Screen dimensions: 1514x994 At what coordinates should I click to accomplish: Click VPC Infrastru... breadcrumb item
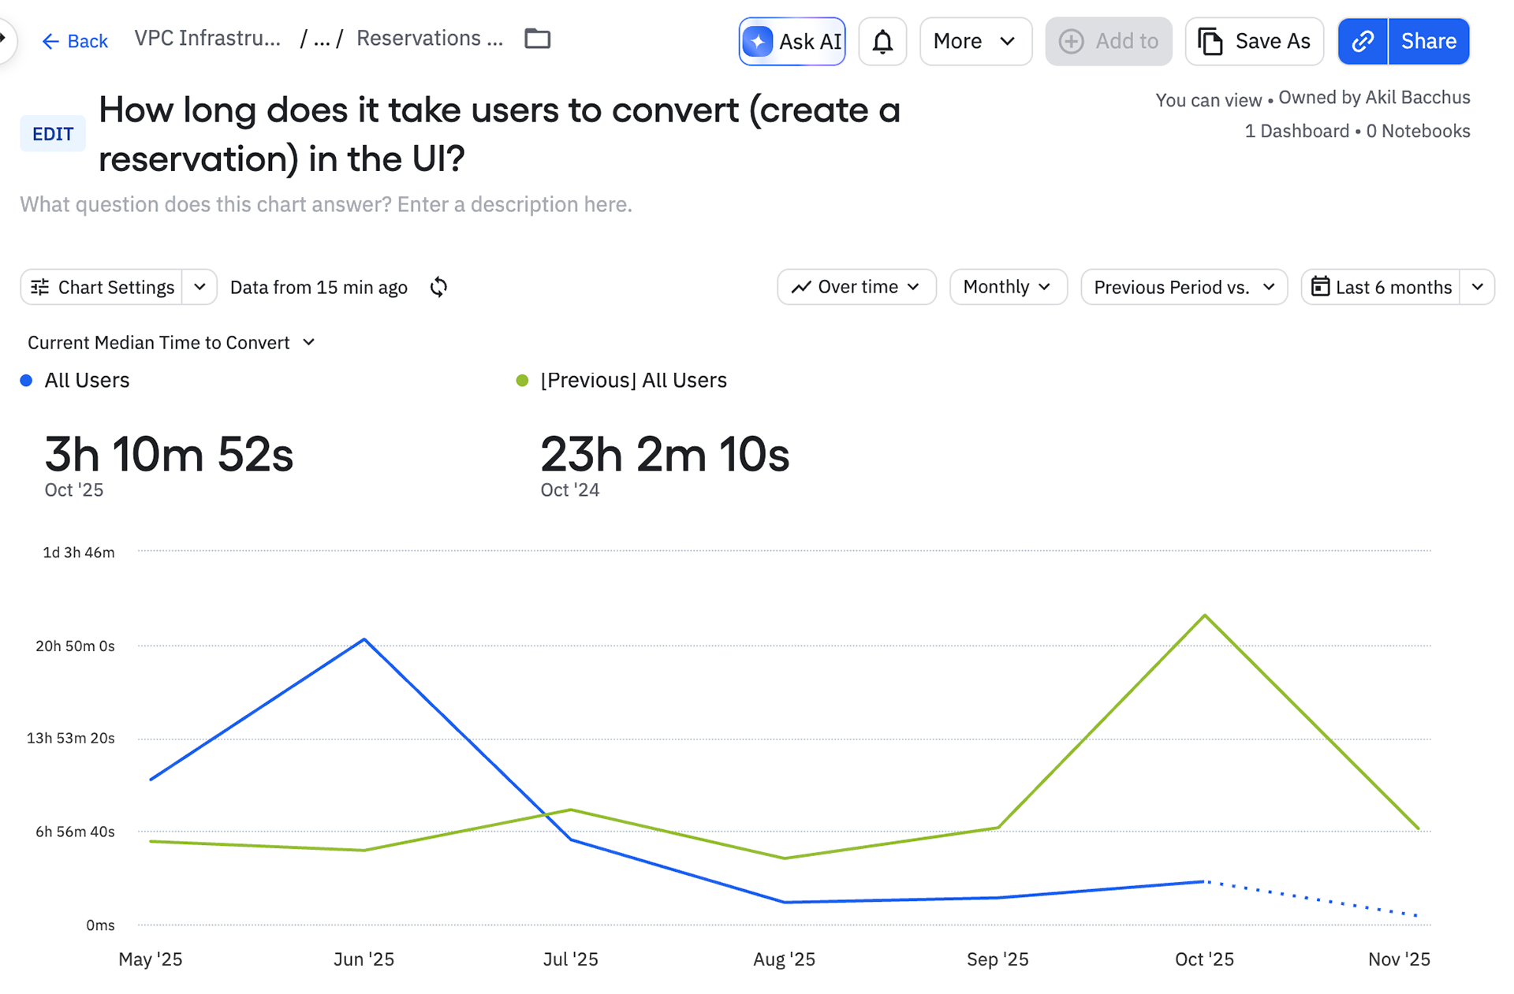pyautogui.click(x=207, y=38)
